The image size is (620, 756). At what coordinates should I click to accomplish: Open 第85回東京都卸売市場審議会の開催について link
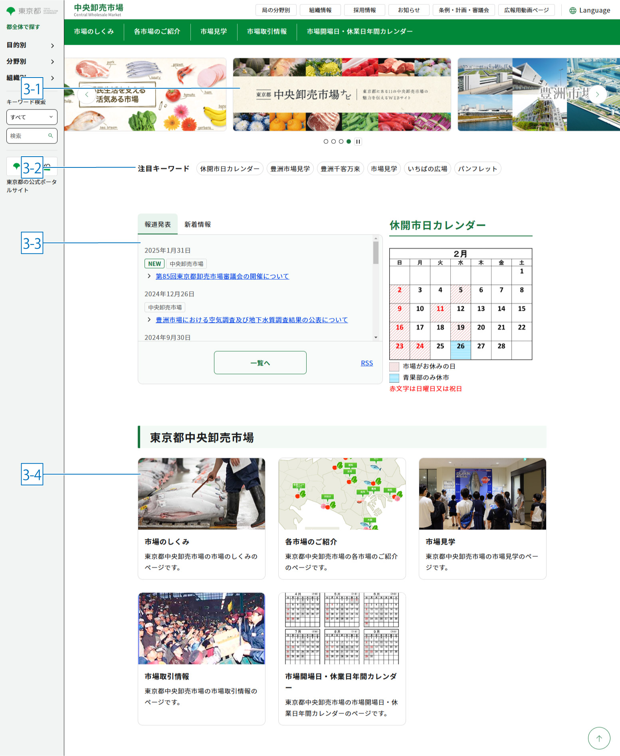[222, 276]
